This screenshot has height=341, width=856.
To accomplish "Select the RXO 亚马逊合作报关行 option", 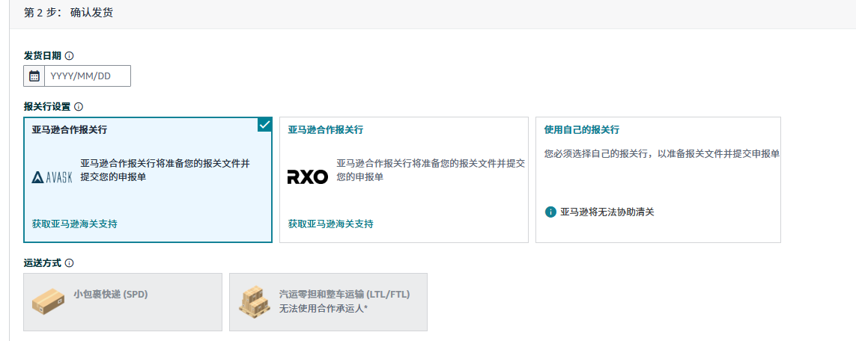I will (404, 179).
